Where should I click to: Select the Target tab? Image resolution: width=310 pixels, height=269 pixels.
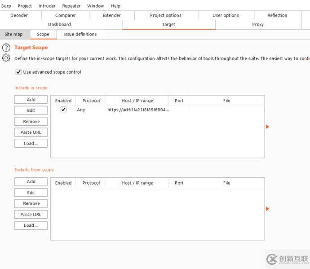(168, 25)
